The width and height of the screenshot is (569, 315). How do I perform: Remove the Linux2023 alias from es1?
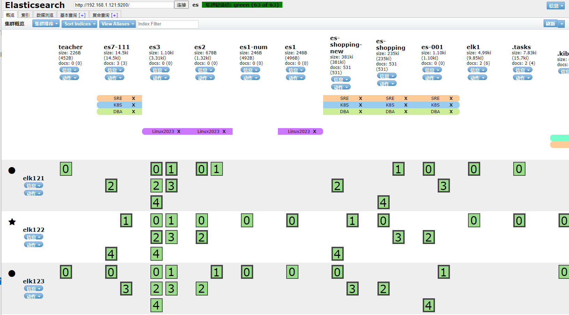[314, 132]
